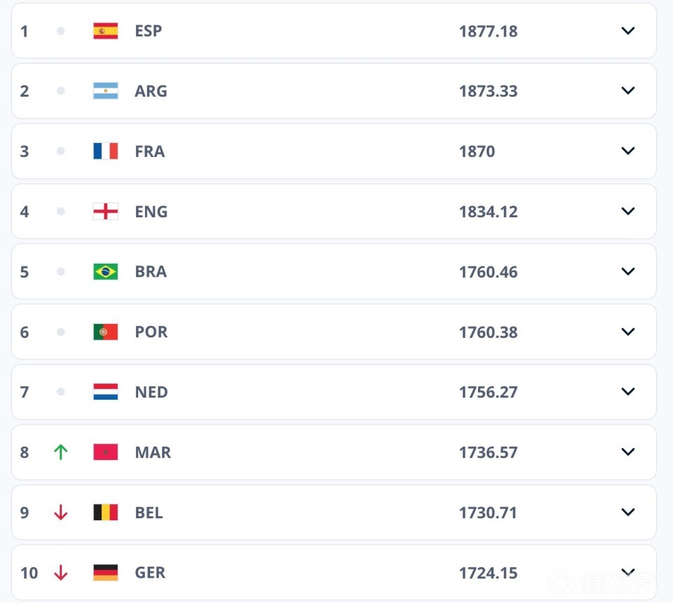The height and width of the screenshot is (603, 673).
Task: Click the Portugal flag icon
Action: coord(105,332)
